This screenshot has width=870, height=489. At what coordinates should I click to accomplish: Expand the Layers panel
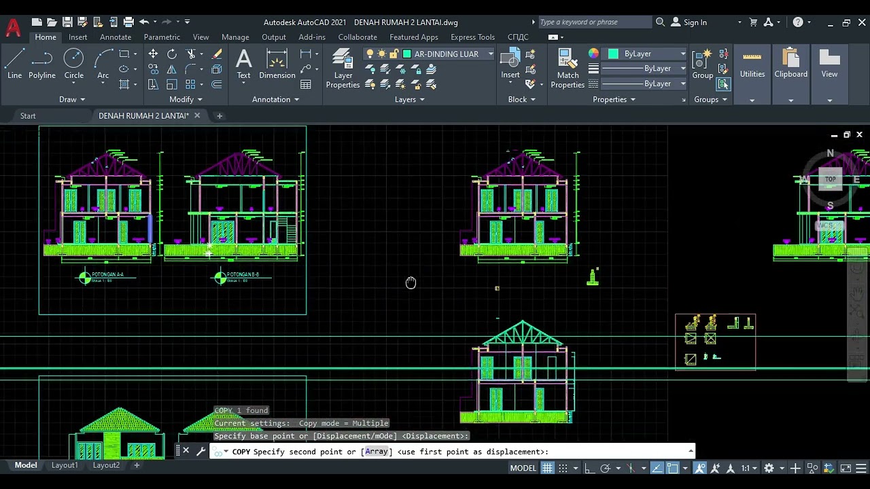pyautogui.click(x=410, y=99)
